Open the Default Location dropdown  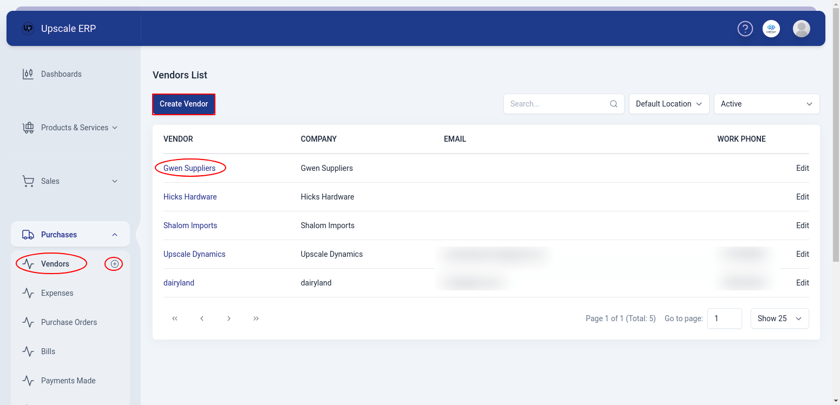point(669,103)
